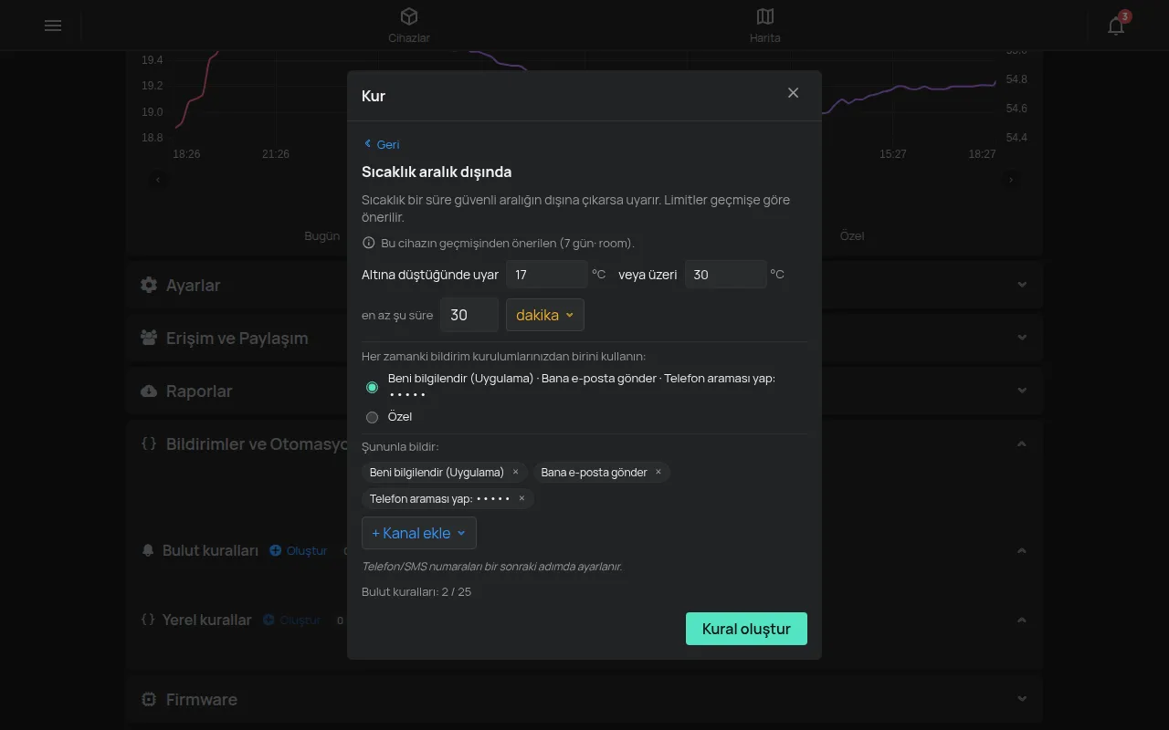The image size is (1169, 730).
Task: Open the Kanal ekle dropdown
Action: point(419,533)
